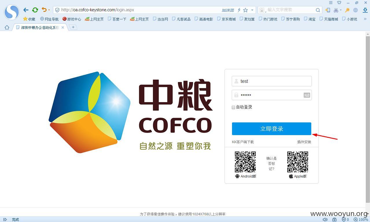The image size is (370, 222).
Task: Select the 深圳中粮办公自动化系统 tab
Action: coord(40,27)
